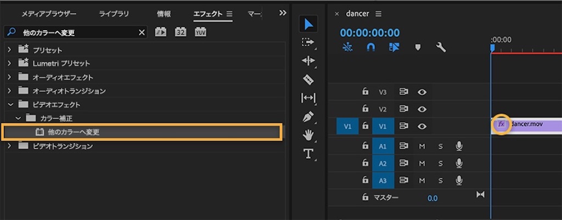Toggle sync lock for A3 track
Image resolution: width=562 pixels, height=220 pixels.
(403, 180)
